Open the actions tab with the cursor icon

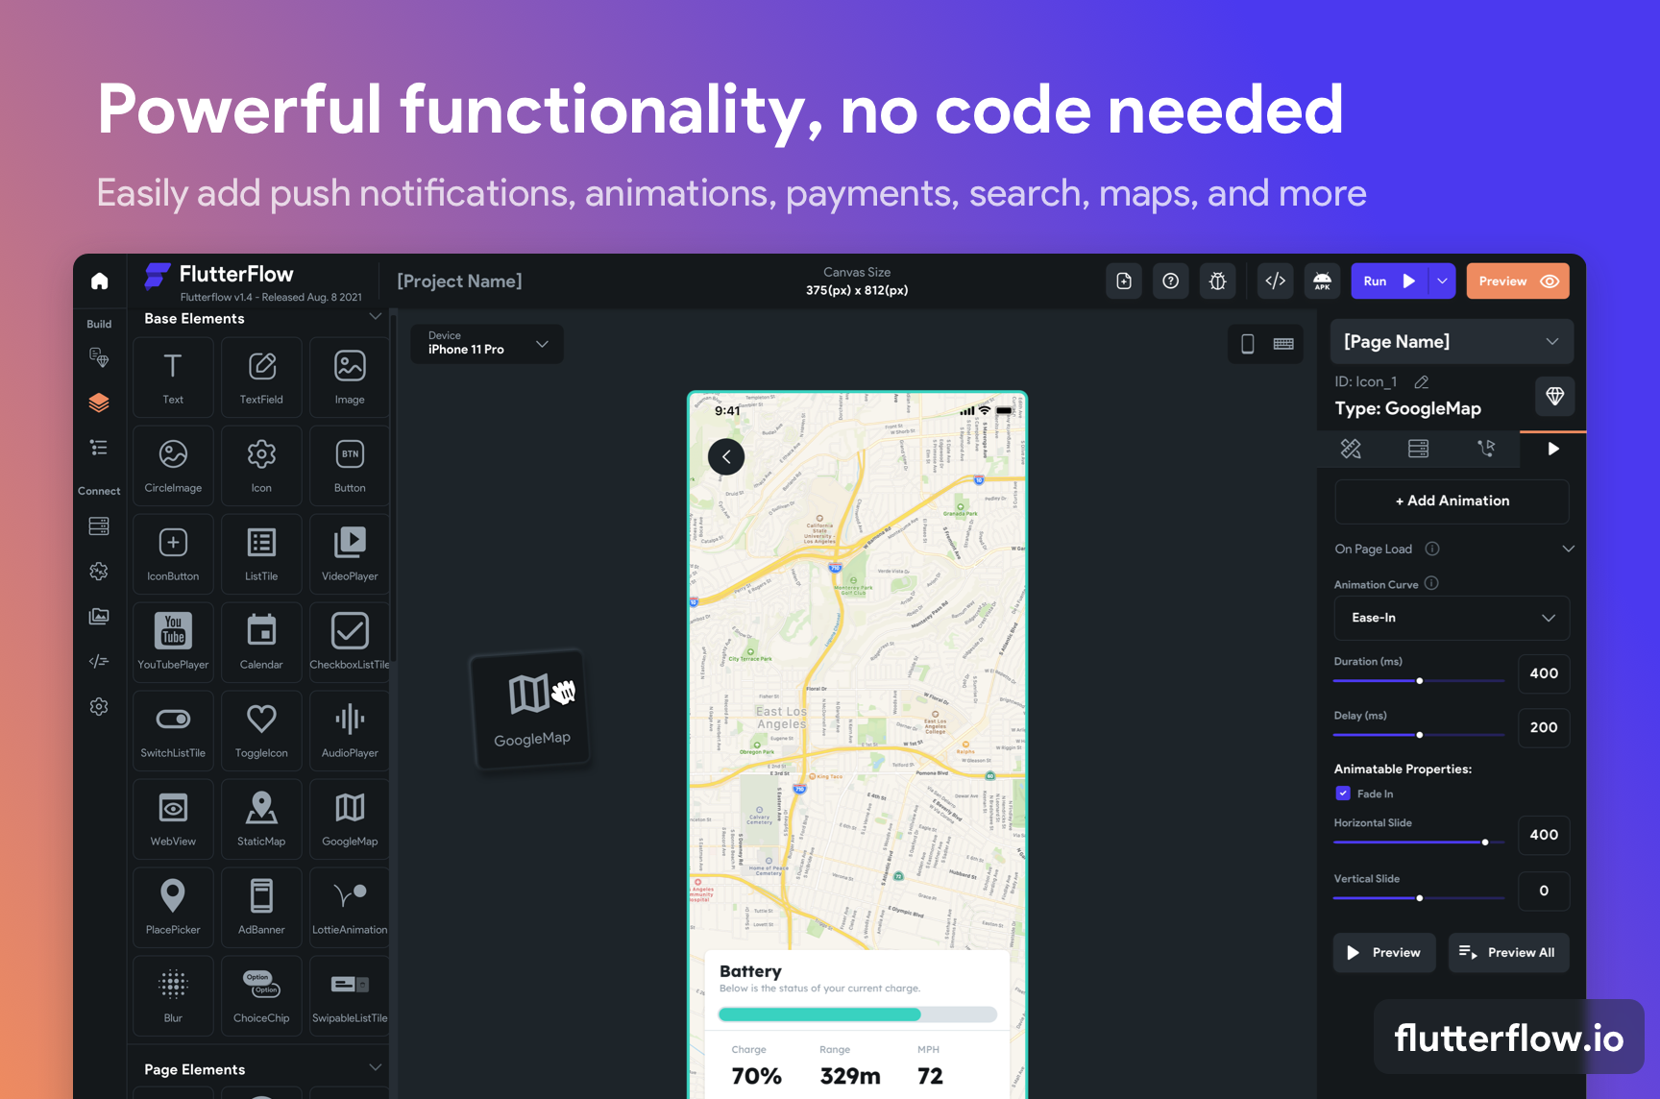1487,448
